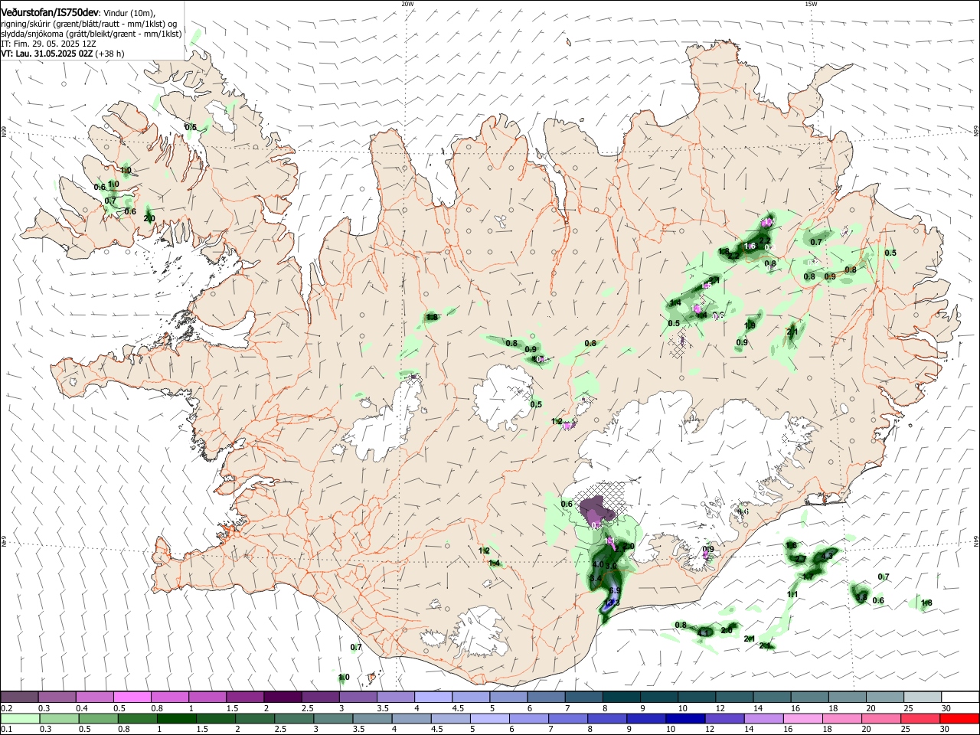Click the 3.4 precipitation value label
The height and width of the screenshot is (735, 980).
click(596, 579)
